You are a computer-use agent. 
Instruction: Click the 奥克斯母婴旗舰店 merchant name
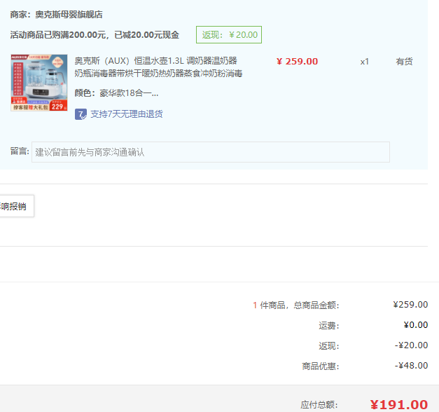point(69,14)
